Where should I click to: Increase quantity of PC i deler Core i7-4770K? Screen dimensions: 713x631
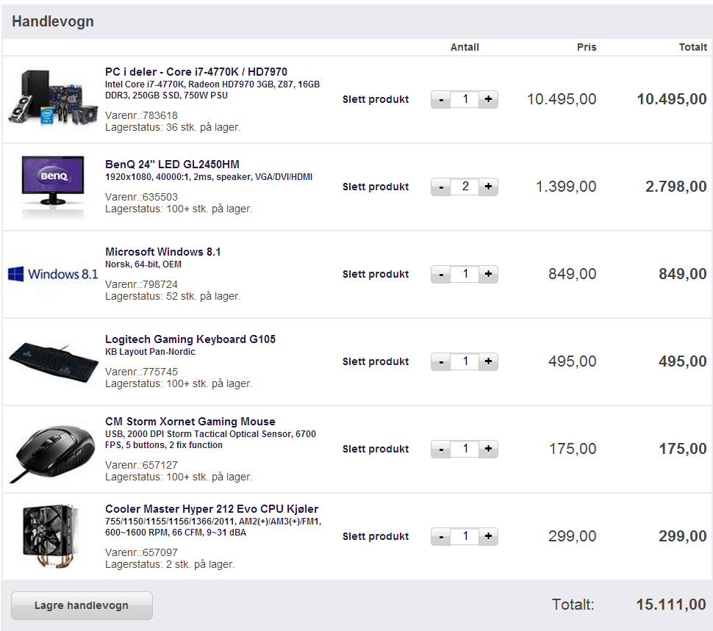488,99
